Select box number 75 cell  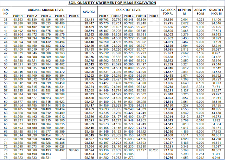click(6, 158)
